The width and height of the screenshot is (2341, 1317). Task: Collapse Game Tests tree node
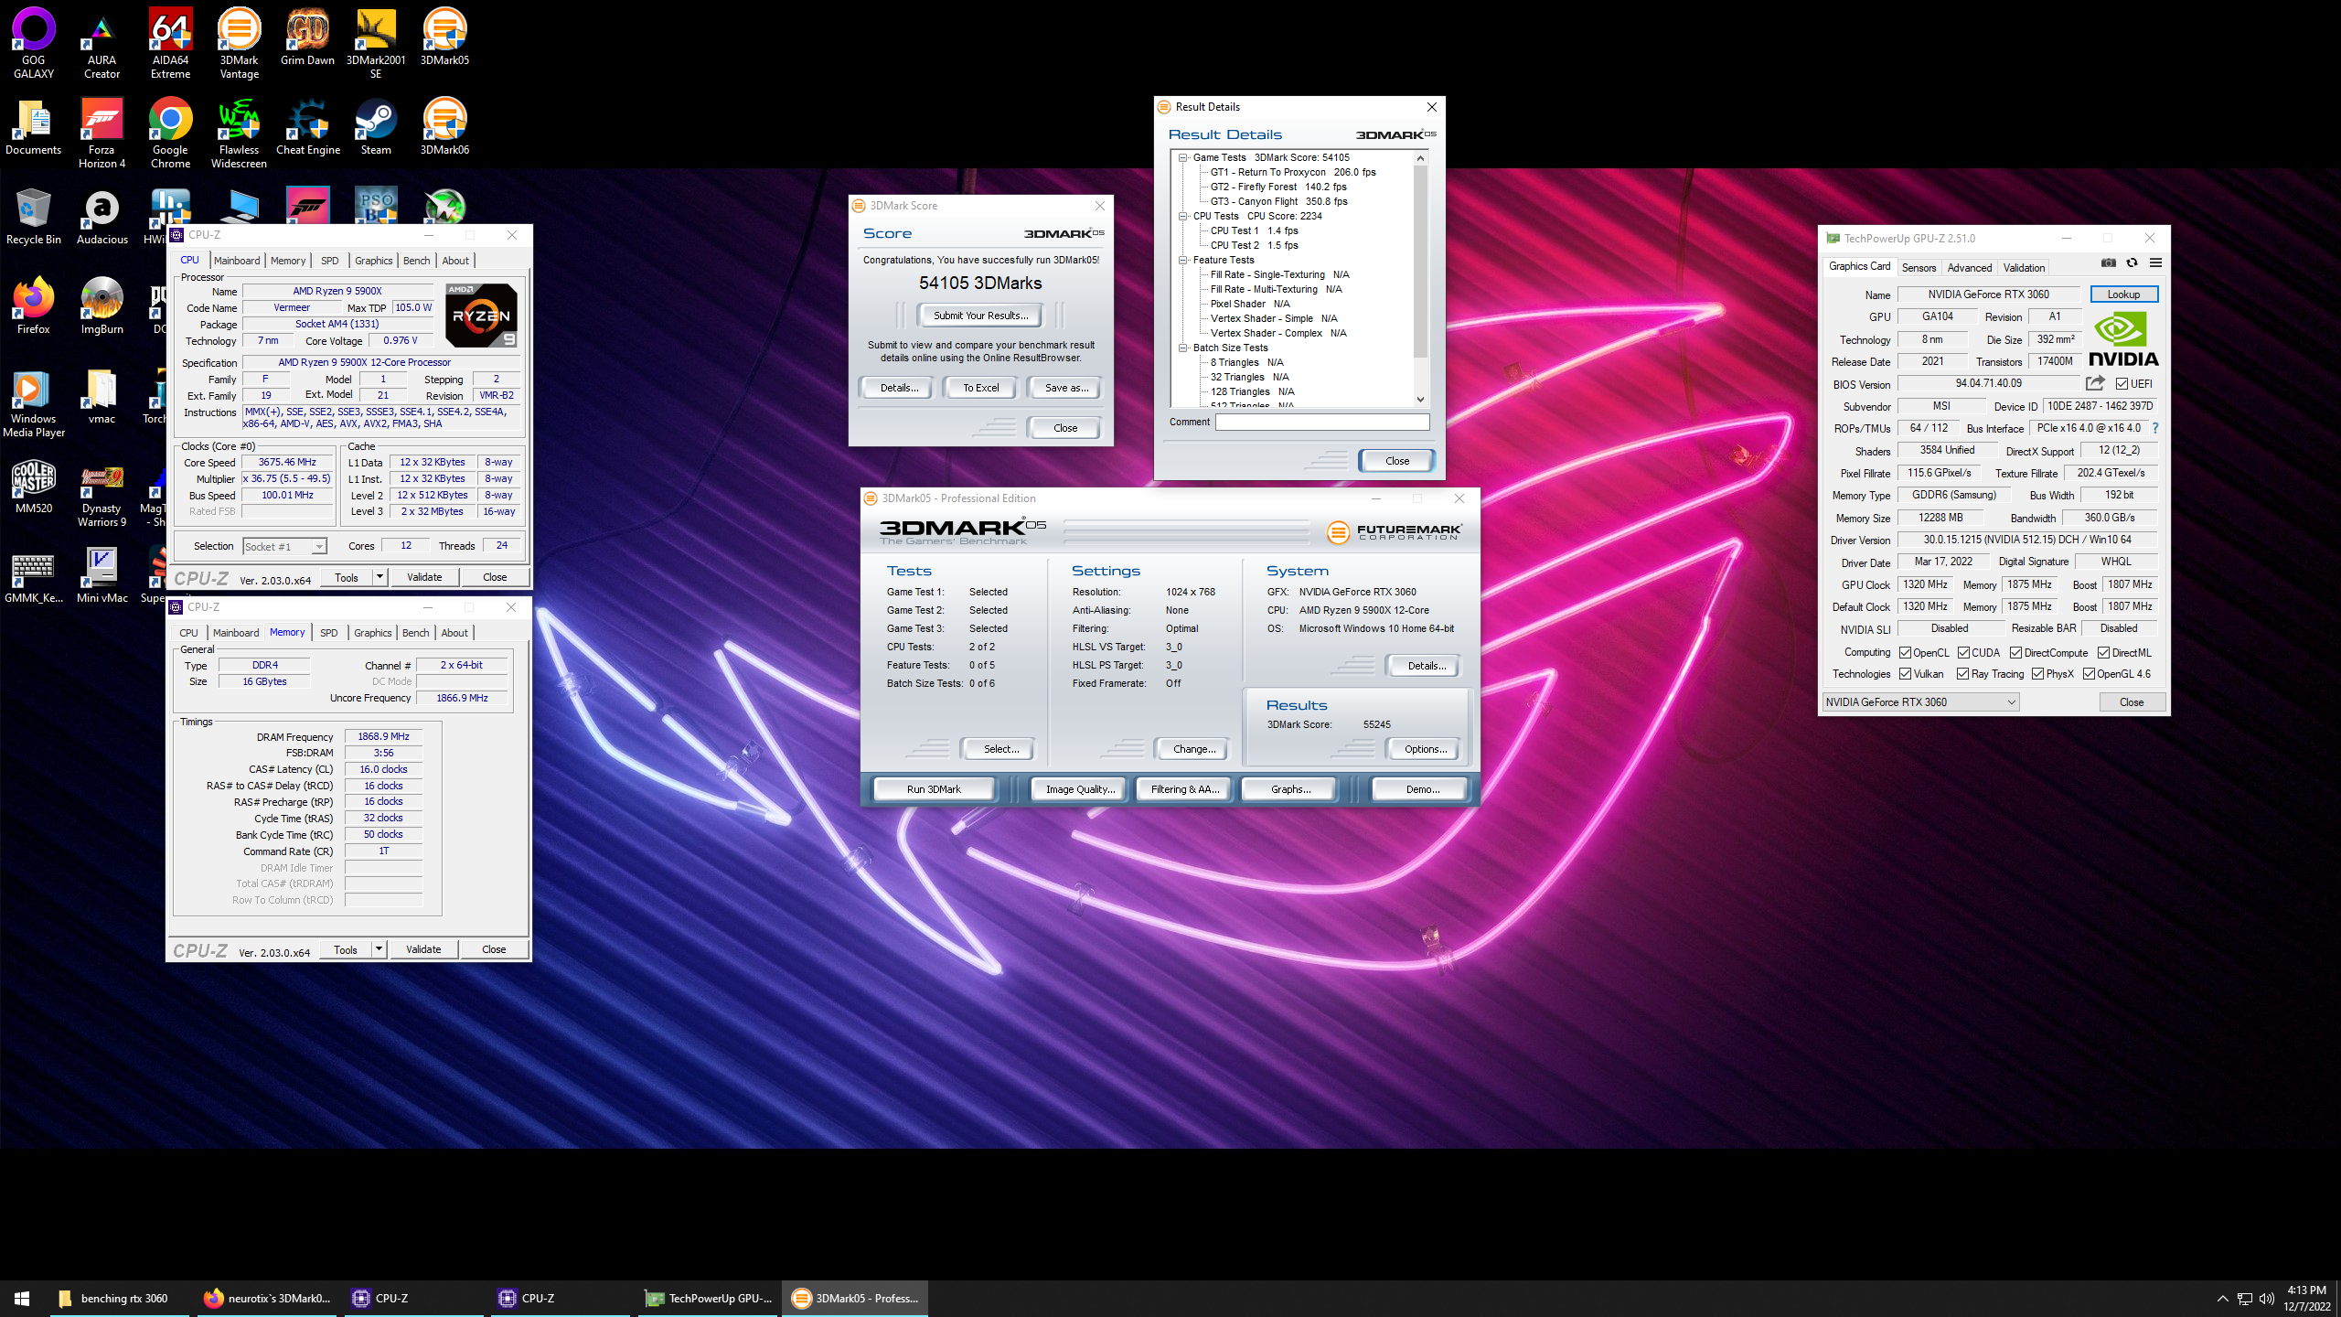coord(1182,157)
